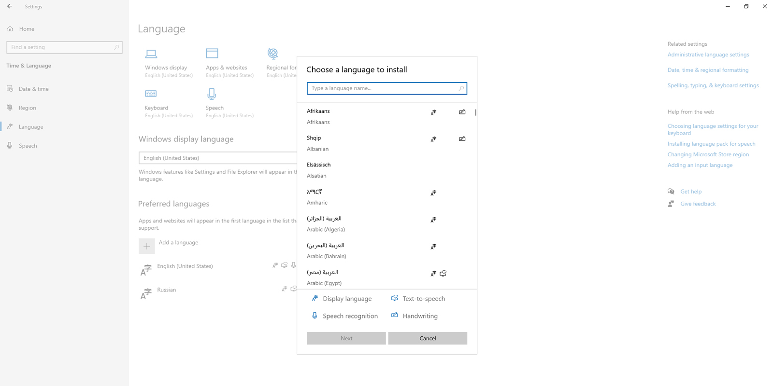This screenshot has width=773, height=386.
Task: Open Region settings
Action: [28, 108]
